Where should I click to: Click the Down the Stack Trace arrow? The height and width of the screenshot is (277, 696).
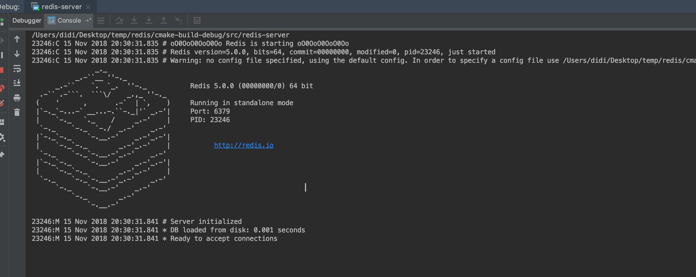click(x=17, y=54)
